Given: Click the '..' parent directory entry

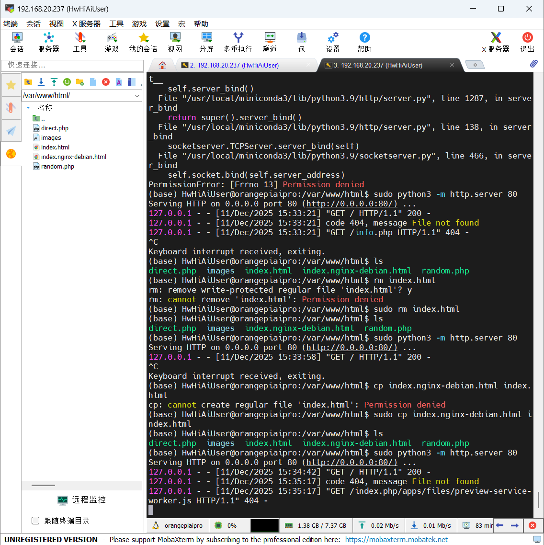Looking at the screenshot, I should coord(39,118).
